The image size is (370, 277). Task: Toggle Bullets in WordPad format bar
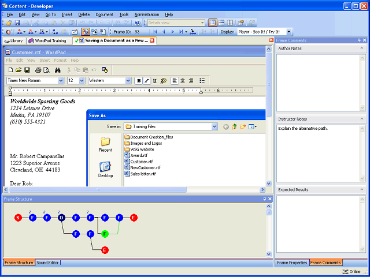[202, 81]
